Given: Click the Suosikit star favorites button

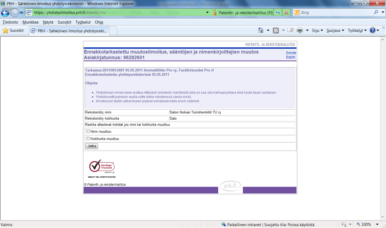Looking at the screenshot, I should click(13, 31).
